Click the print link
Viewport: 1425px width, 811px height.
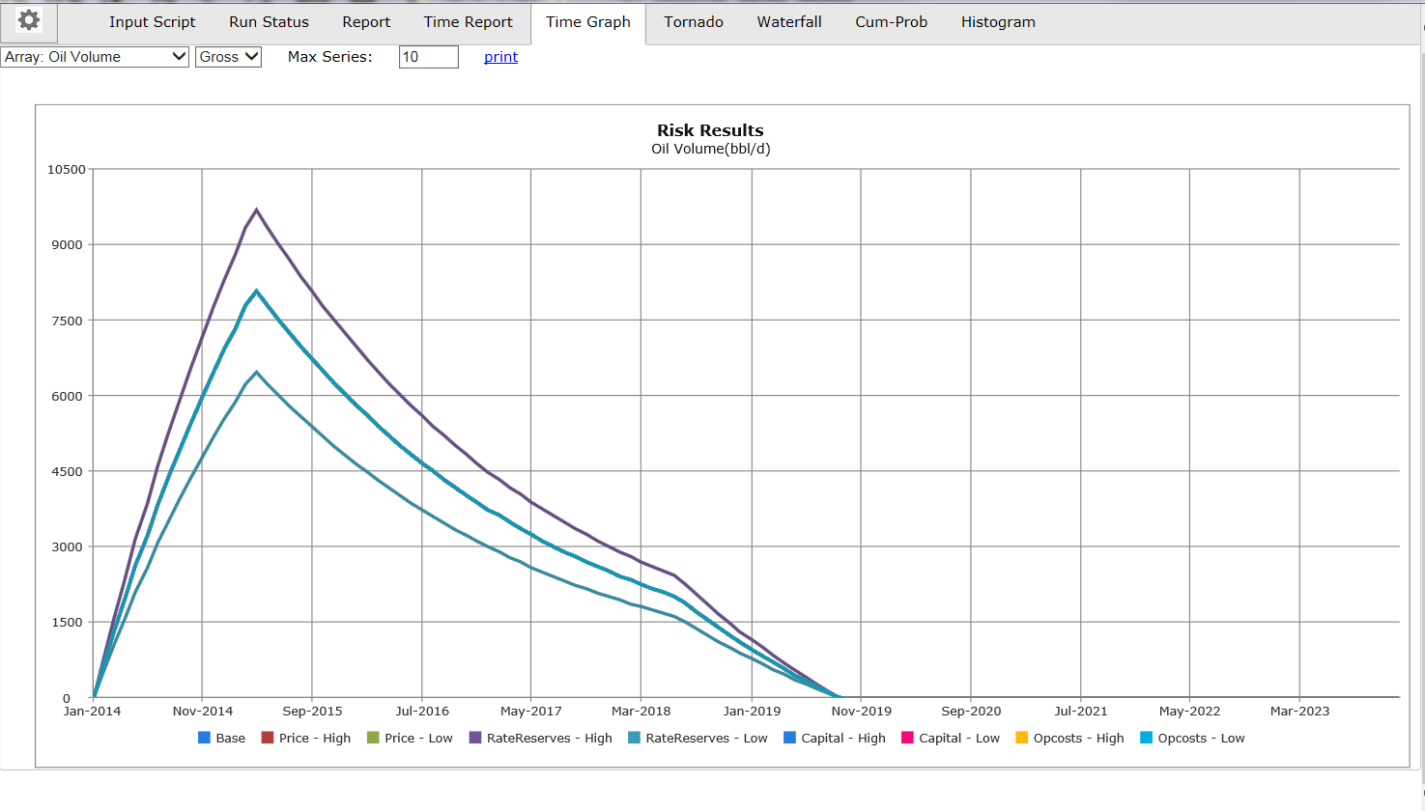tap(500, 57)
